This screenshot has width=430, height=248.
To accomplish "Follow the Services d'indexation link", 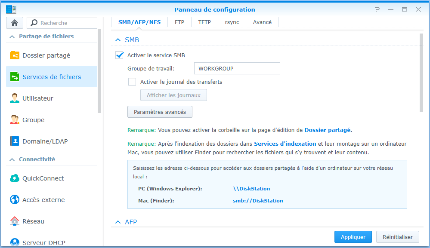I will click(285, 144).
